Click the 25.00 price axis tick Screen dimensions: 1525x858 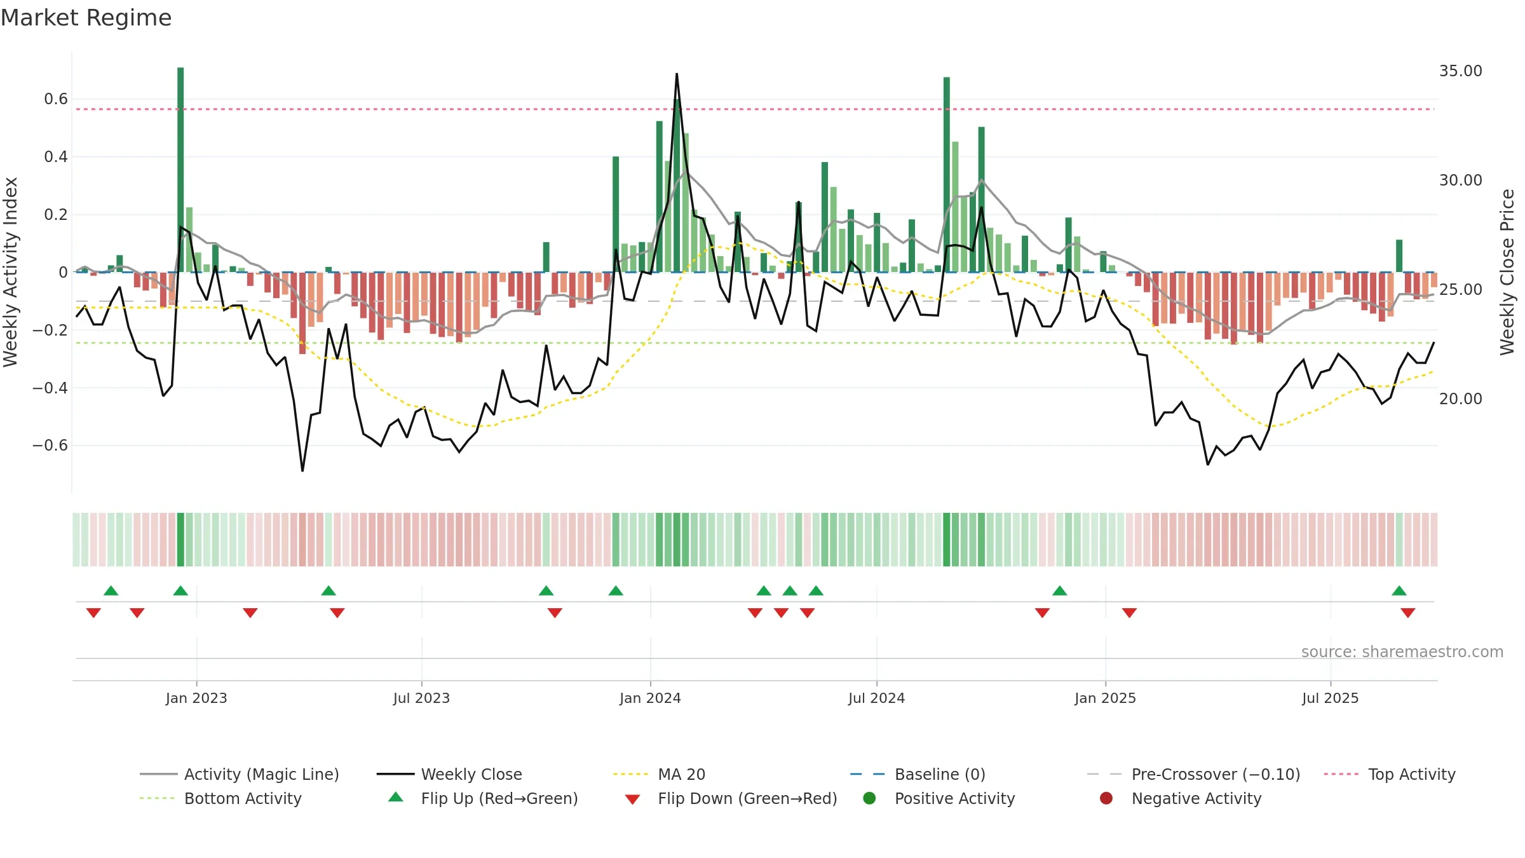pos(1460,290)
